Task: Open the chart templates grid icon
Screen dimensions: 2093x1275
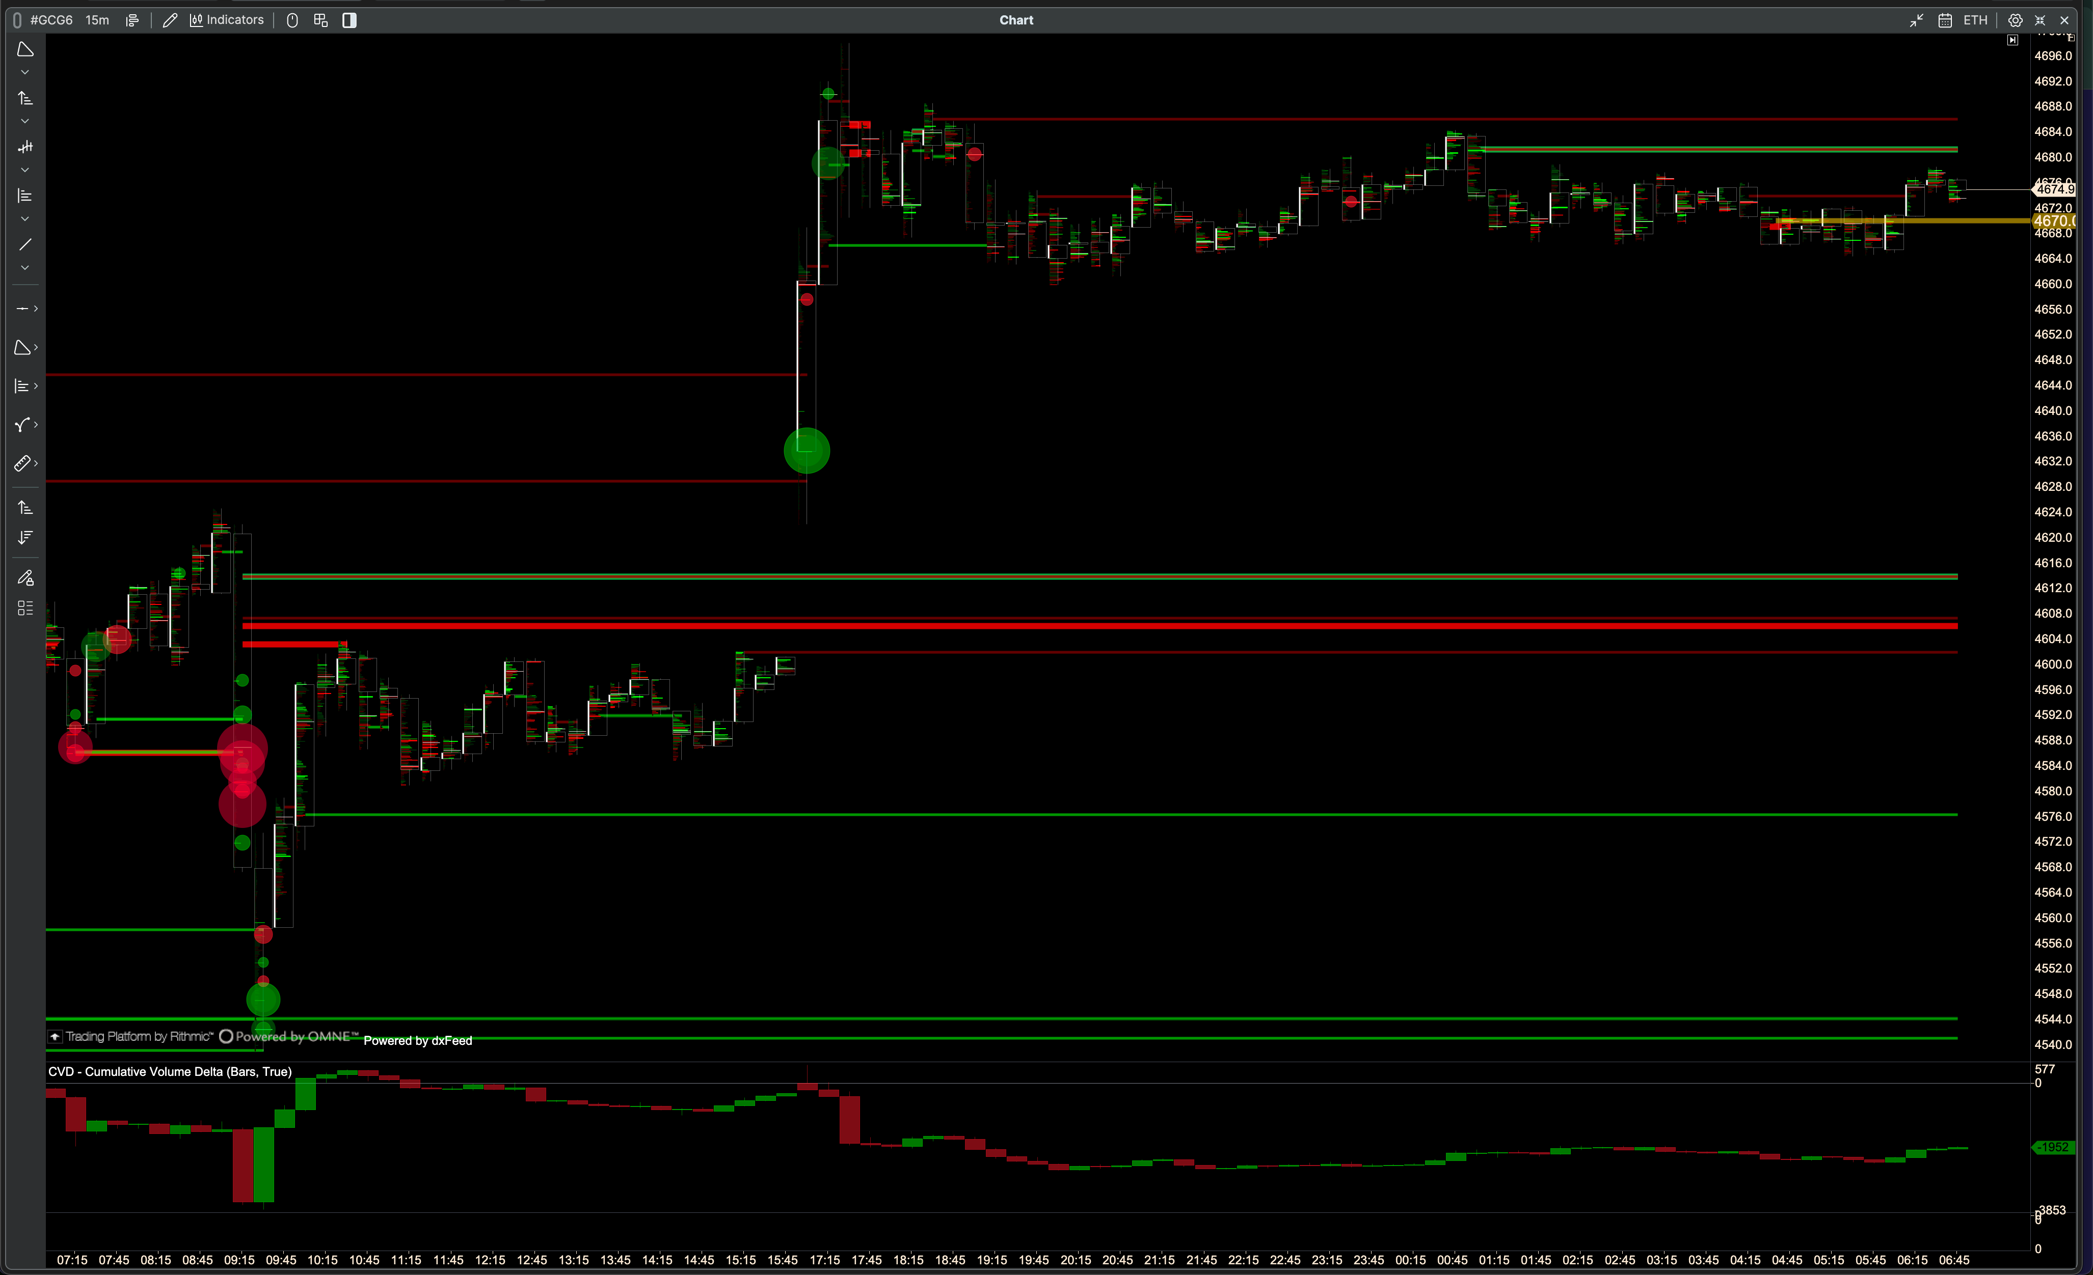Action: pyautogui.click(x=320, y=19)
